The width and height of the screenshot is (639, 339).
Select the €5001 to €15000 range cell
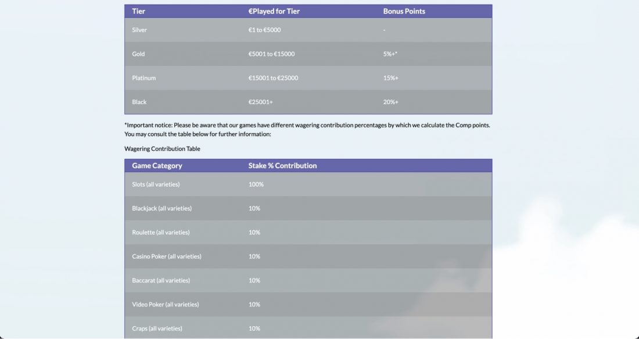271,54
